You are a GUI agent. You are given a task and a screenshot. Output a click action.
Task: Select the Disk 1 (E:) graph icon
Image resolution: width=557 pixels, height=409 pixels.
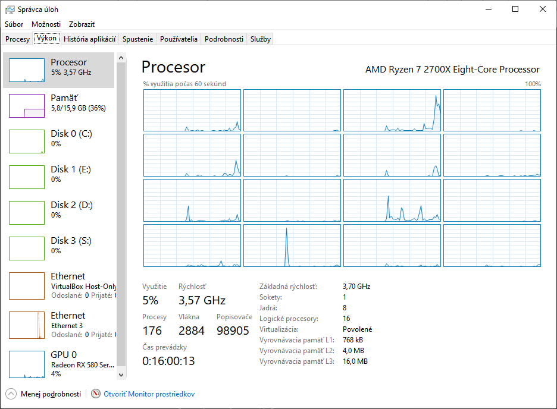click(x=27, y=177)
